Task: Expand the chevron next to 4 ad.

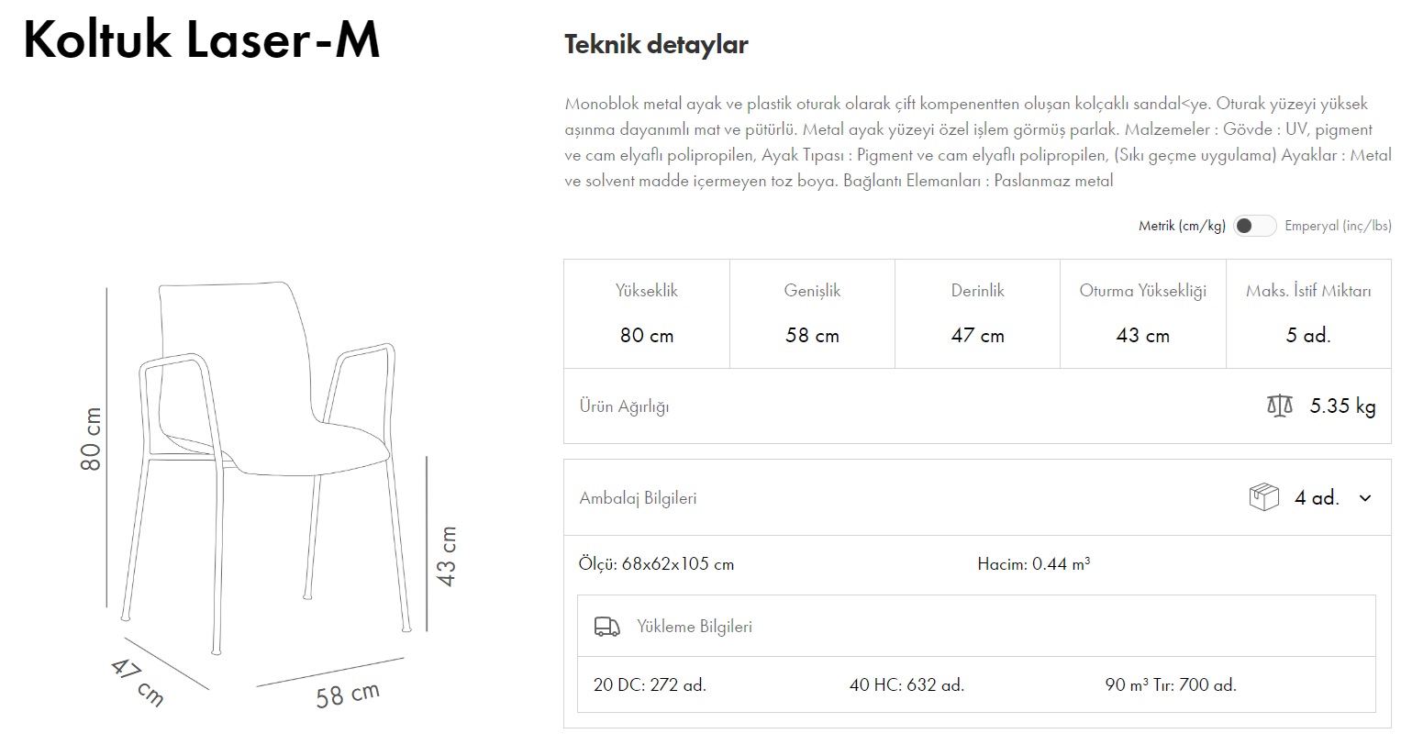Action: point(1365,498)
